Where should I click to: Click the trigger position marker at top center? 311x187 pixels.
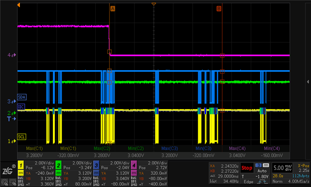pyautogui.click(x=154, y=4)
